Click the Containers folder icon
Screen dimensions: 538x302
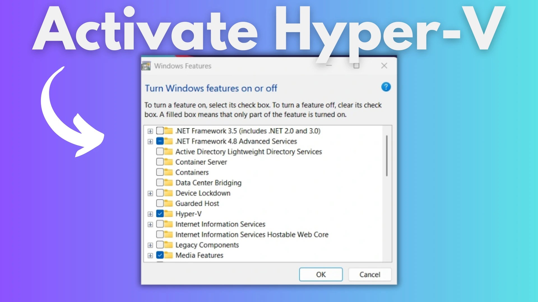168,172
